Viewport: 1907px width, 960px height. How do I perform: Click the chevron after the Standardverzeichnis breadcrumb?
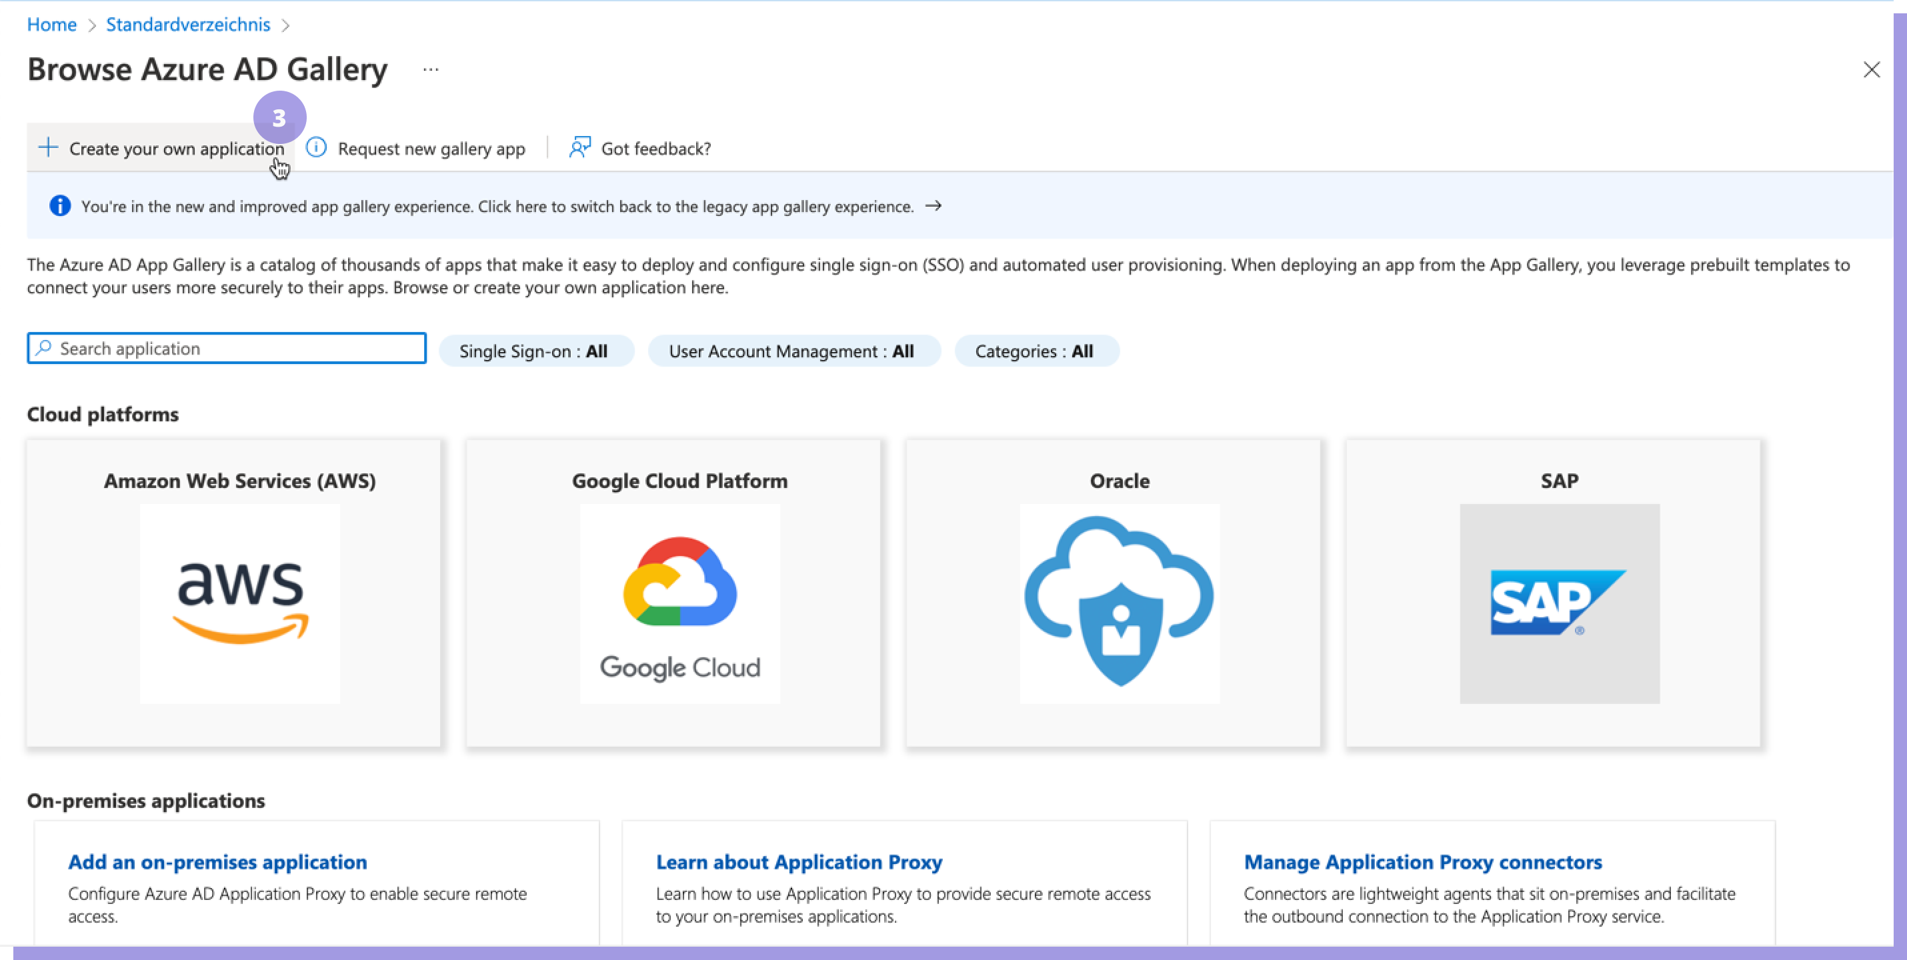coord(286,25)
